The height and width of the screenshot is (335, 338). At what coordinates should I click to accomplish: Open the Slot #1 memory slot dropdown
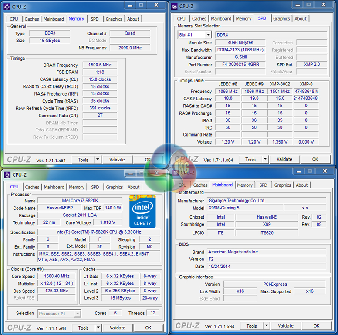point(208,35)
